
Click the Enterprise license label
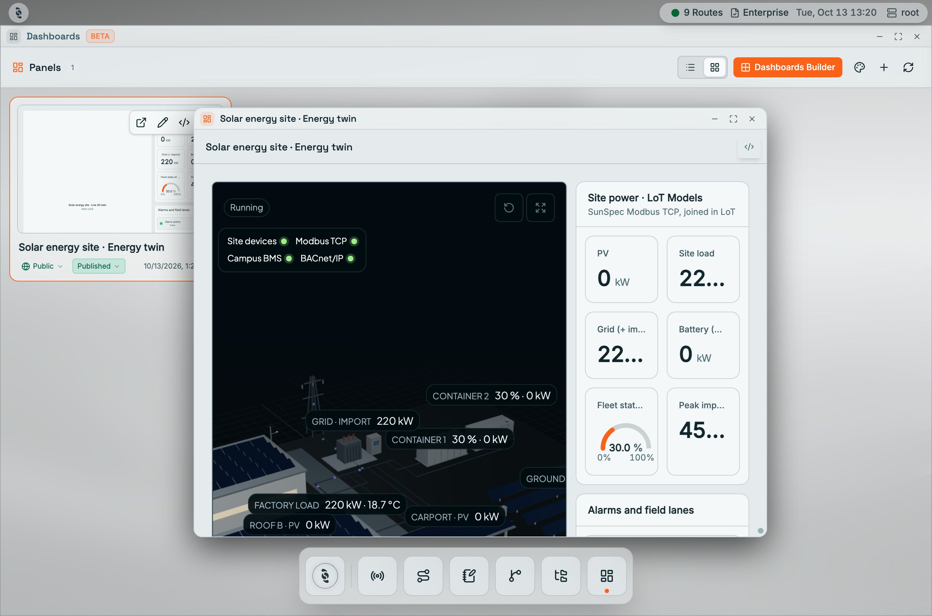[x=759, y=13]
